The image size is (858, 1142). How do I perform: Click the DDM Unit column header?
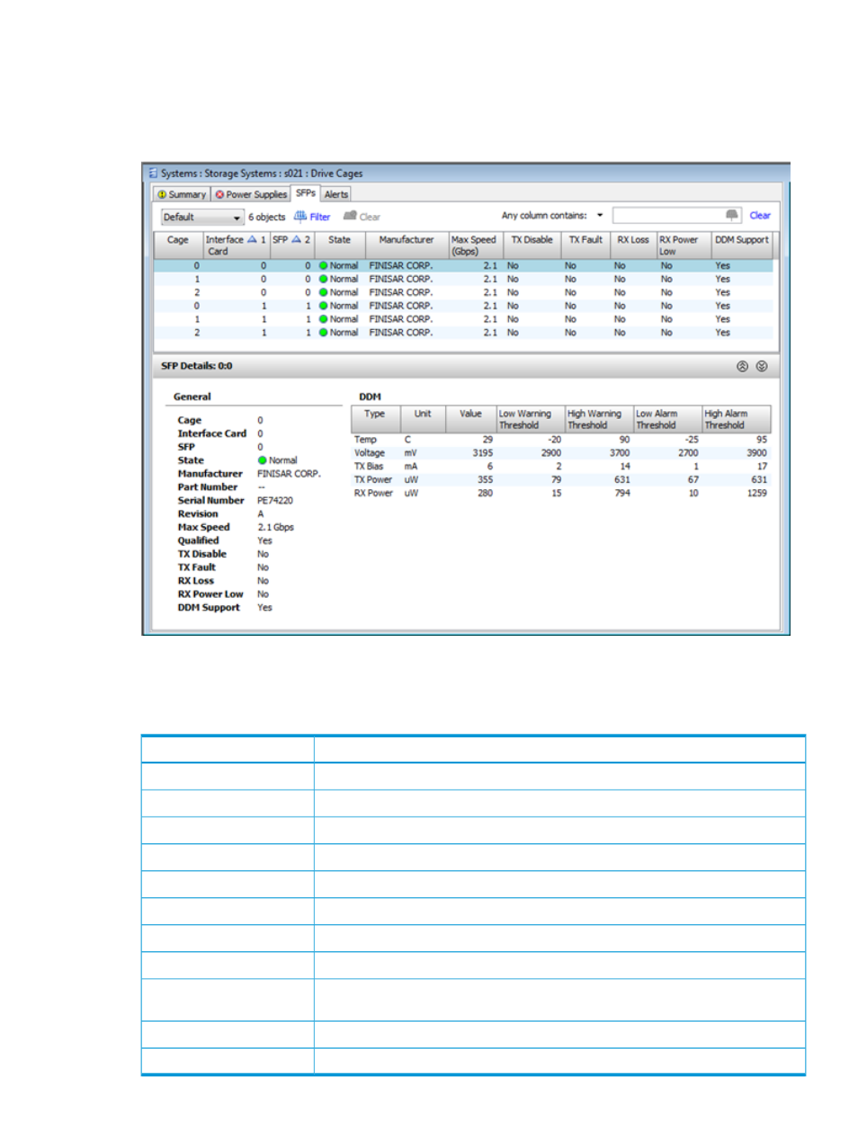point(423,419)
